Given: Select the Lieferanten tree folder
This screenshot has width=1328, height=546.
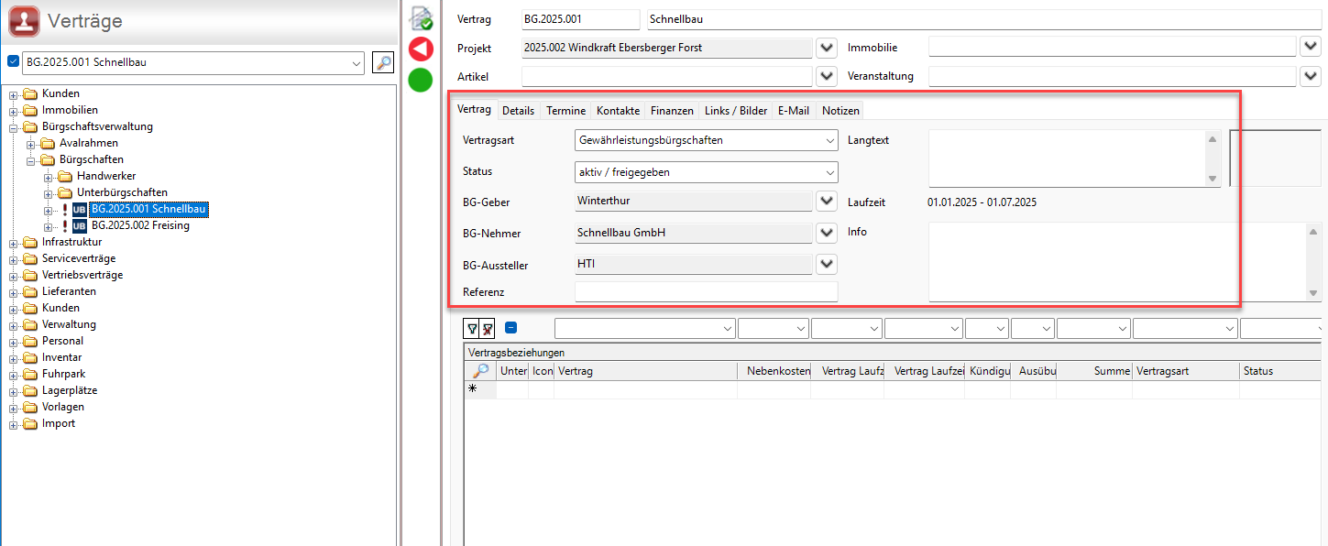Looking at the screenshot, I should point(69,292).
